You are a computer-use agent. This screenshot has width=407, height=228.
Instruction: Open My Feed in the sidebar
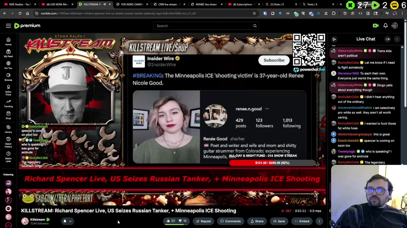pyautogui.click(x=8, y=53)
